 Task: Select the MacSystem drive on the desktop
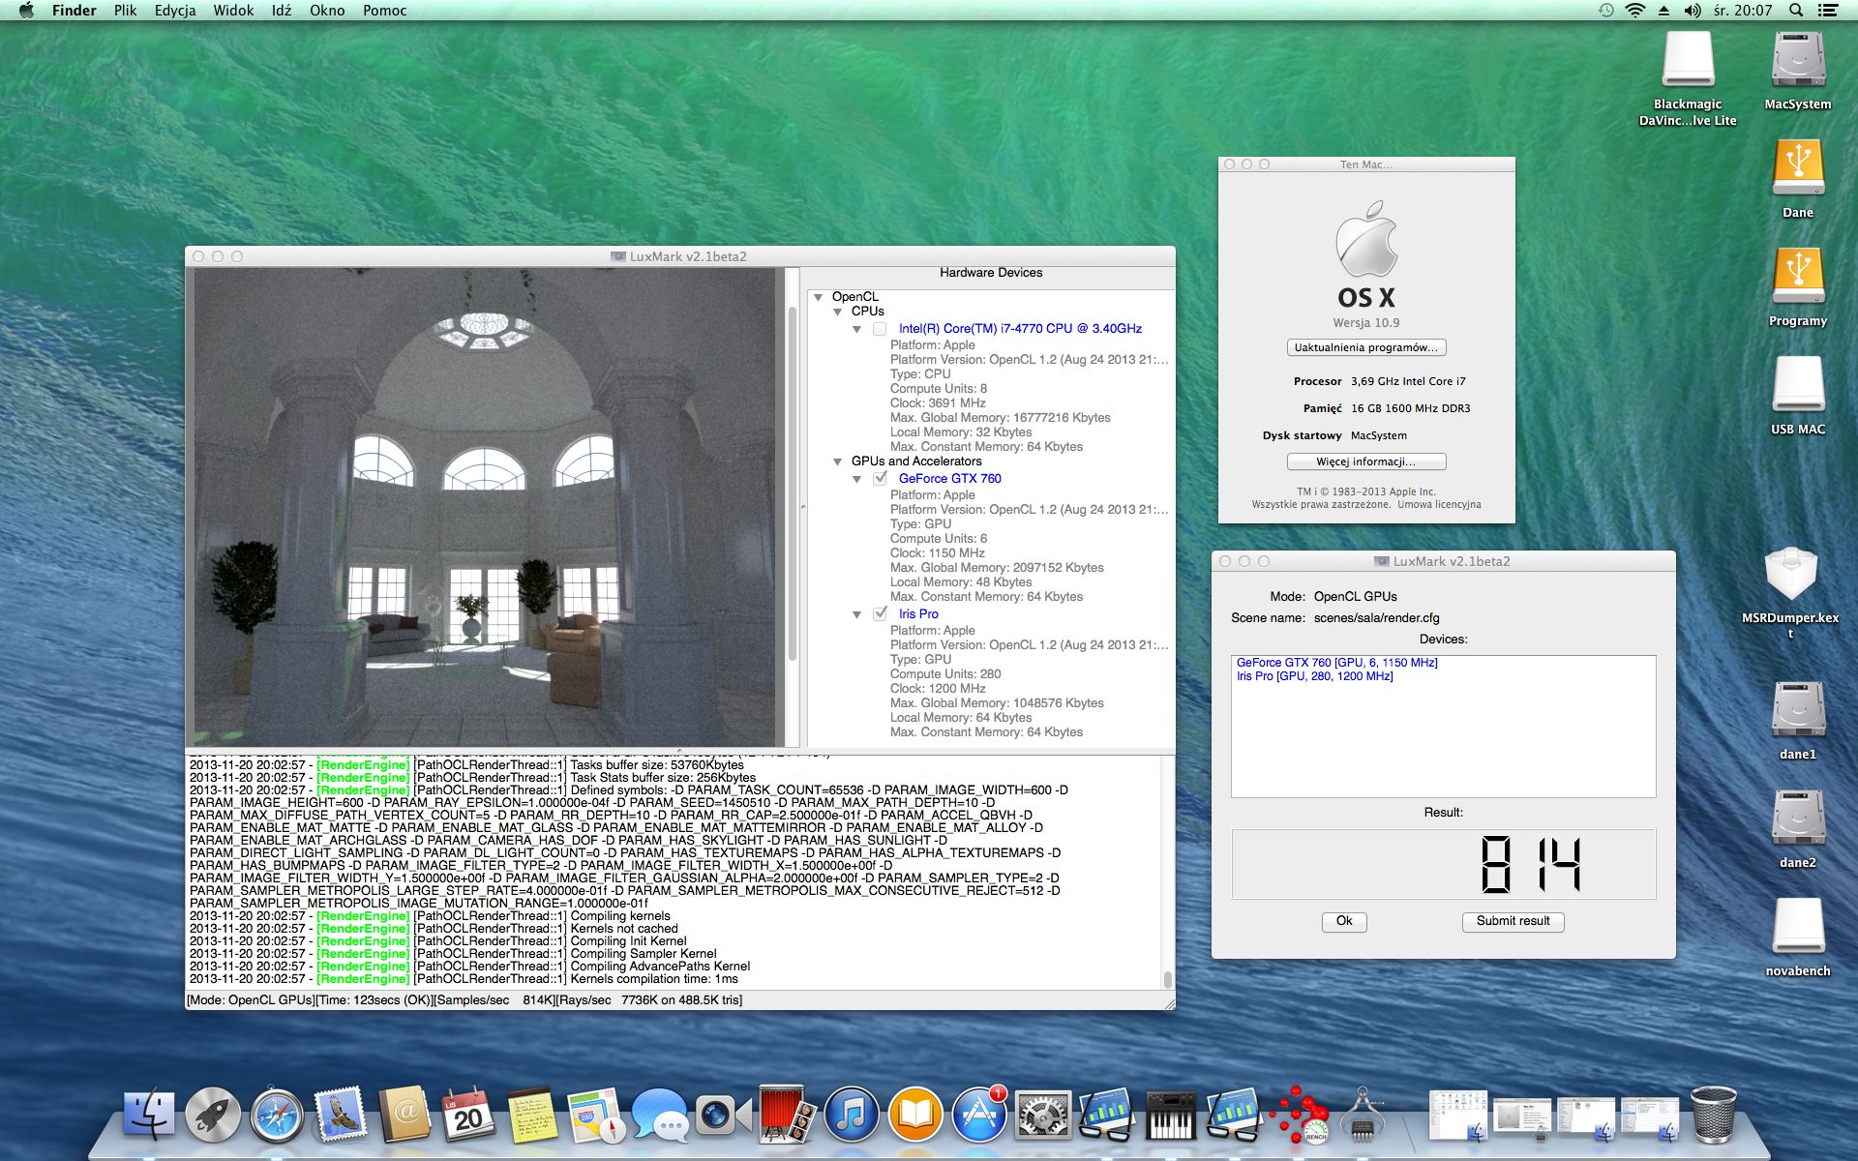click(x=1798, y=71)
